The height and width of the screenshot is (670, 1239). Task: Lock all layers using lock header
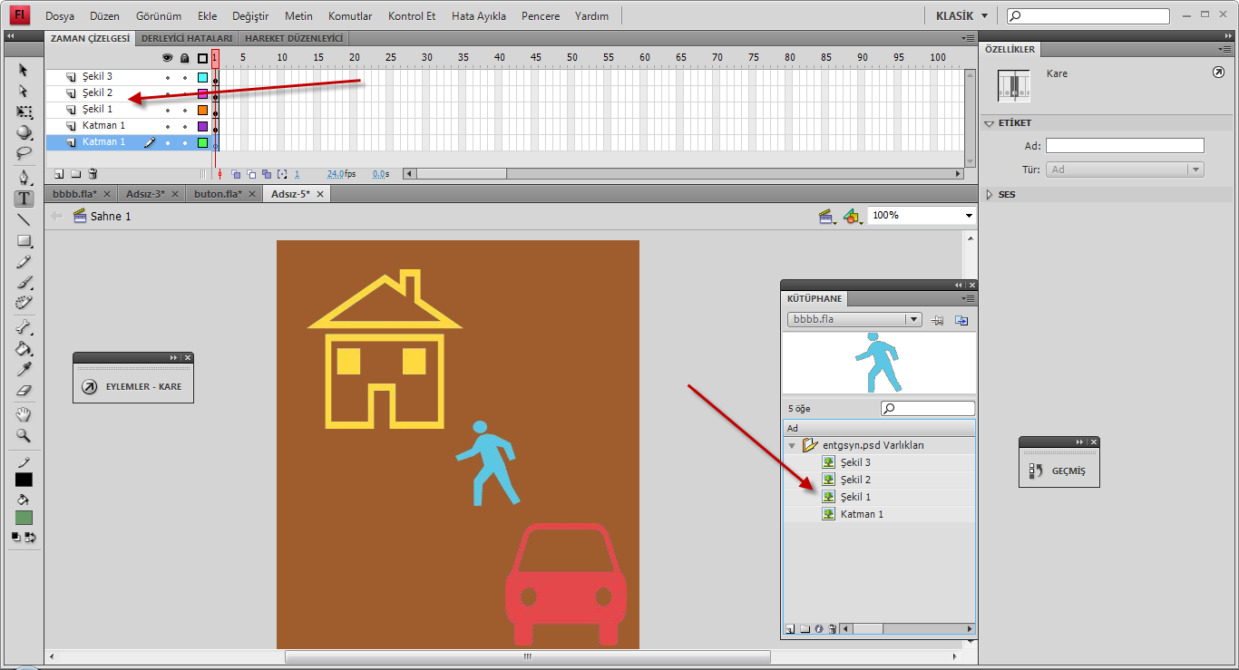pyautogui.click(x=184, y=58)
